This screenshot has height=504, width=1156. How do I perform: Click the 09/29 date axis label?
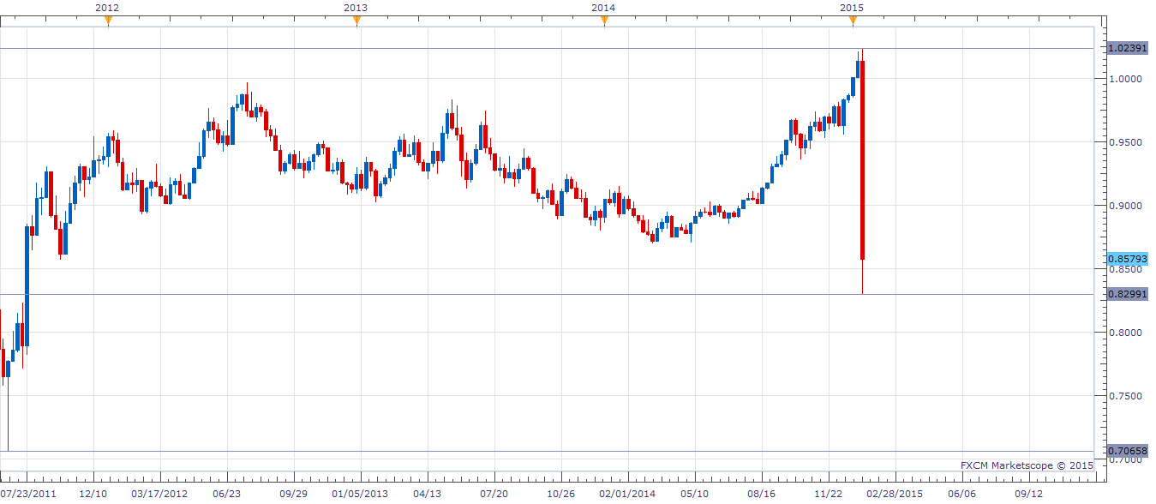click(294, 494)
